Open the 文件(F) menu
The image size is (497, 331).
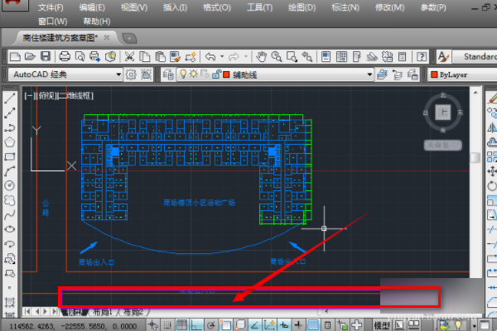51,7
